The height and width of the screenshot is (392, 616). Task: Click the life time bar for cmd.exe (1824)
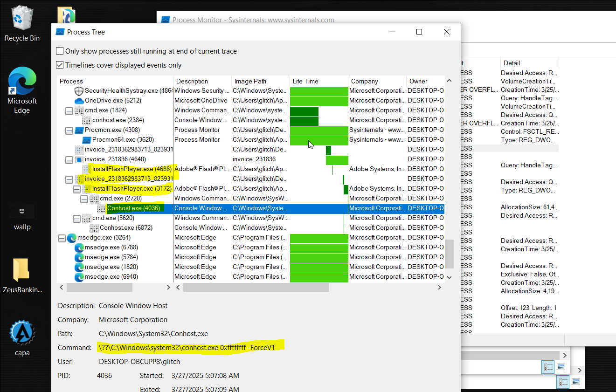[x=304, y=111]
